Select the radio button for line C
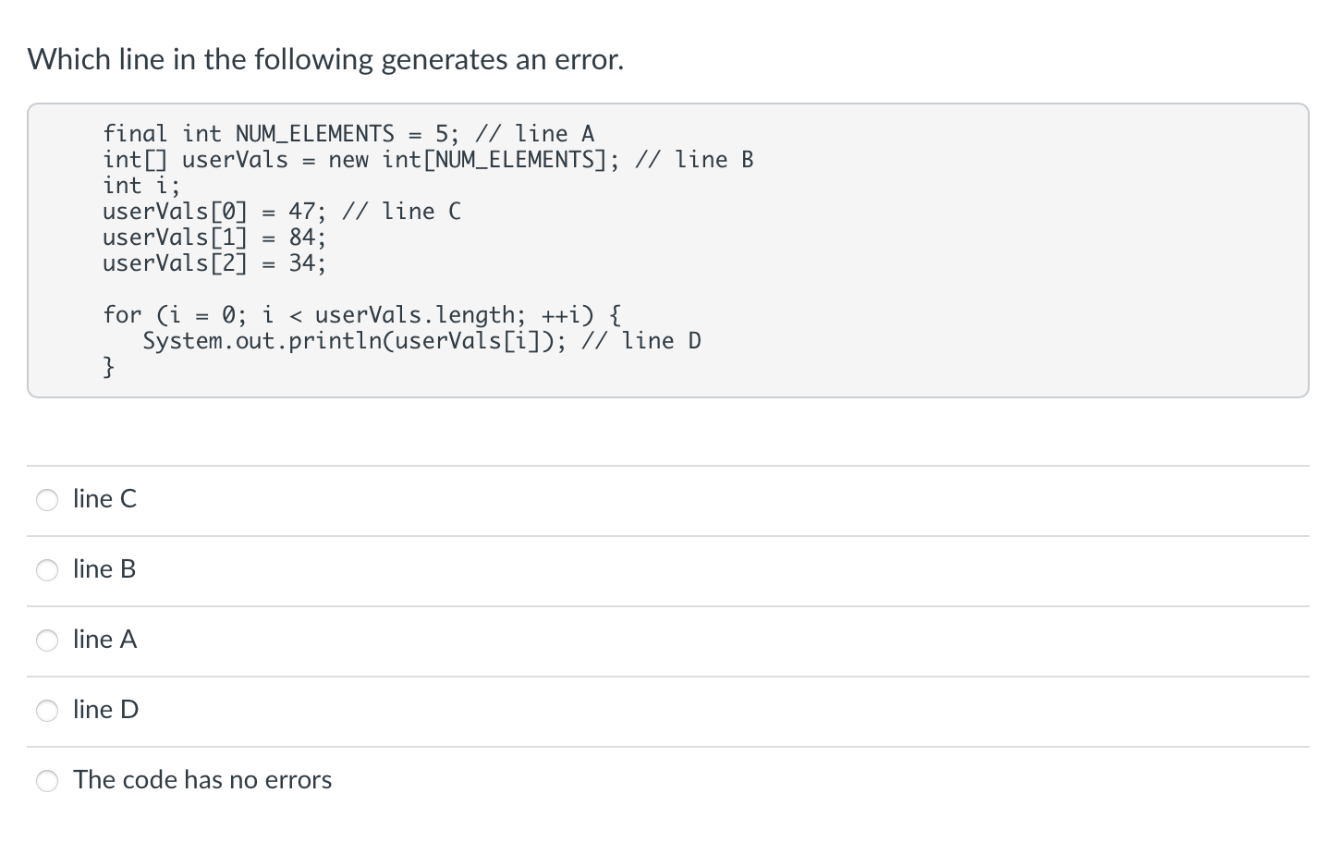 point(47,500)
